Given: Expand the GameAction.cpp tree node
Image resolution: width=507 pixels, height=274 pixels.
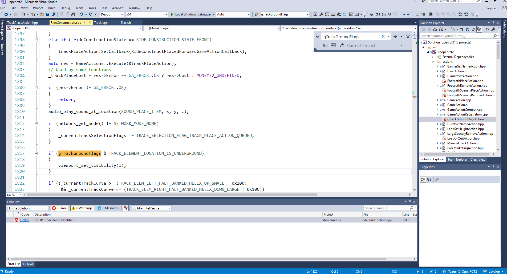Looking at the screenshot, I should click(x=438, y=100).
